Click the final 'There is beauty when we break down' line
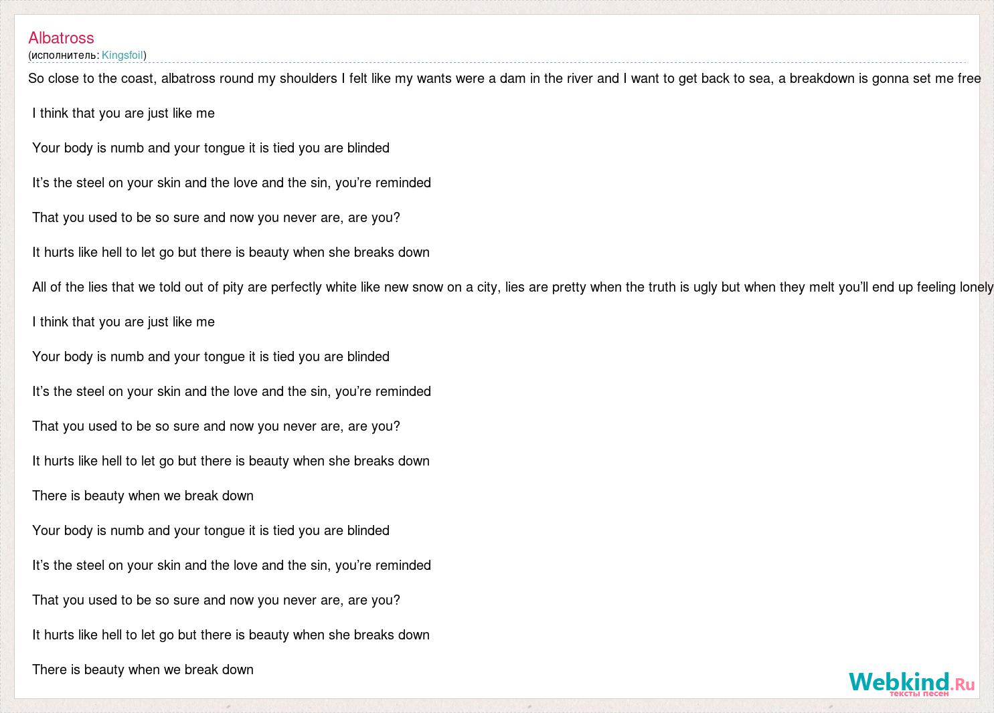 click(x=143, y=670)
